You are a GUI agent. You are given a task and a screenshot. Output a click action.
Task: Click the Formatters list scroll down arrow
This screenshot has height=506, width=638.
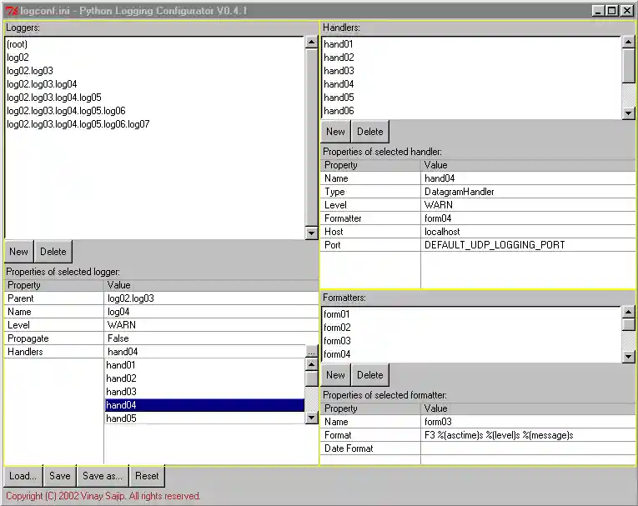point(628,357)
